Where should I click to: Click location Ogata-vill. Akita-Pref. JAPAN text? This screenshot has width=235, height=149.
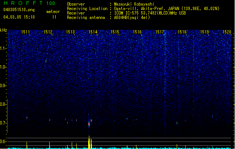click(167, 9)
